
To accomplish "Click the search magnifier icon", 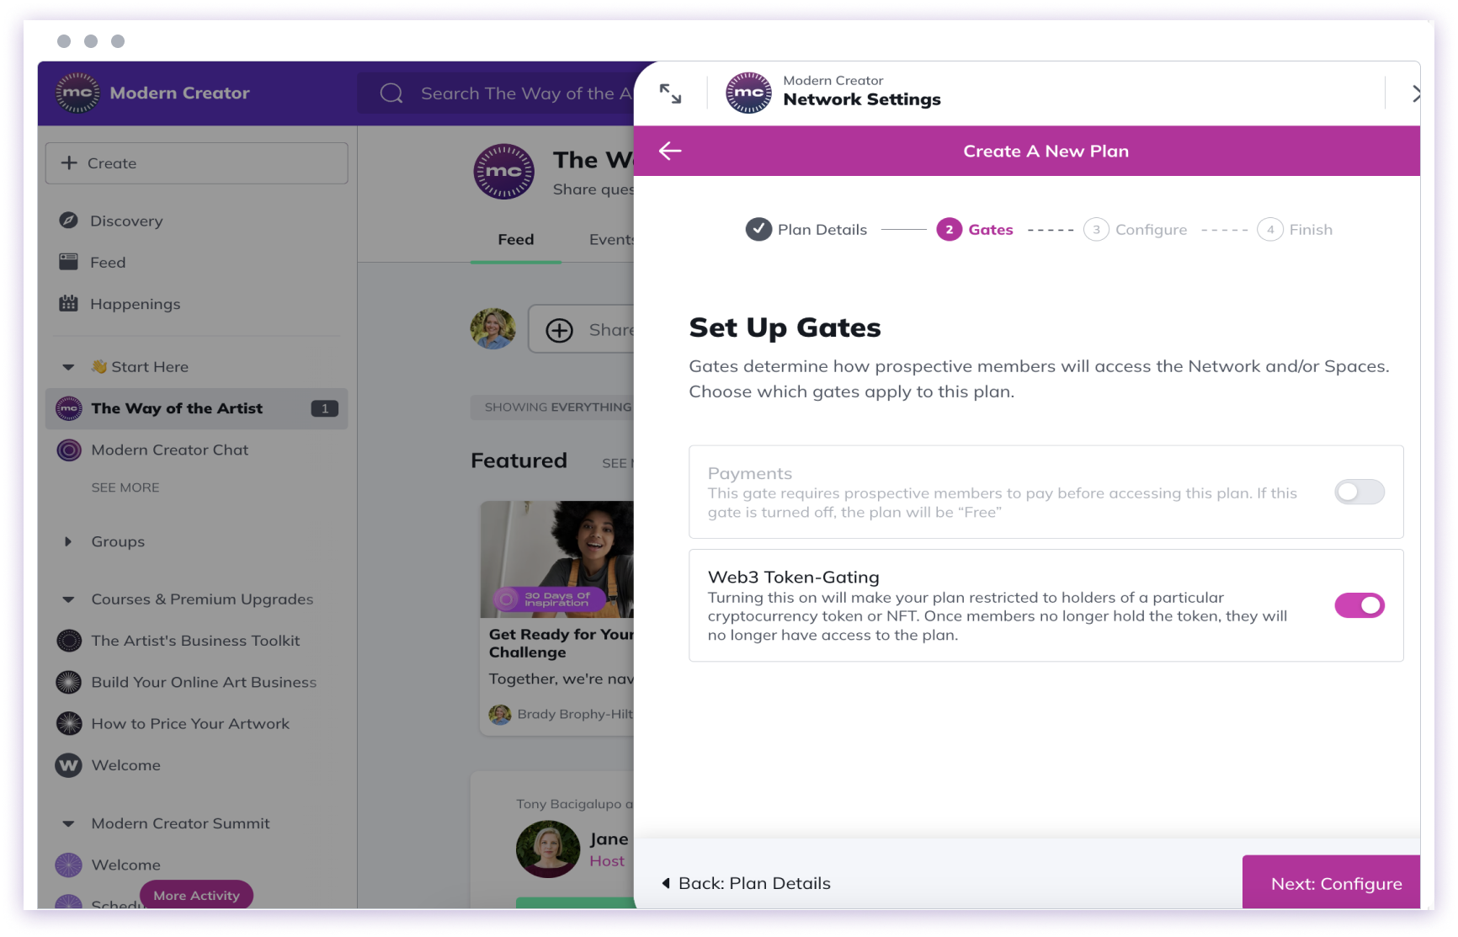I will pyautogui.click(x=391, y=93).
